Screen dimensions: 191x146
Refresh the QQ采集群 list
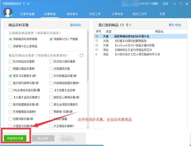click(x=81, y=56)
